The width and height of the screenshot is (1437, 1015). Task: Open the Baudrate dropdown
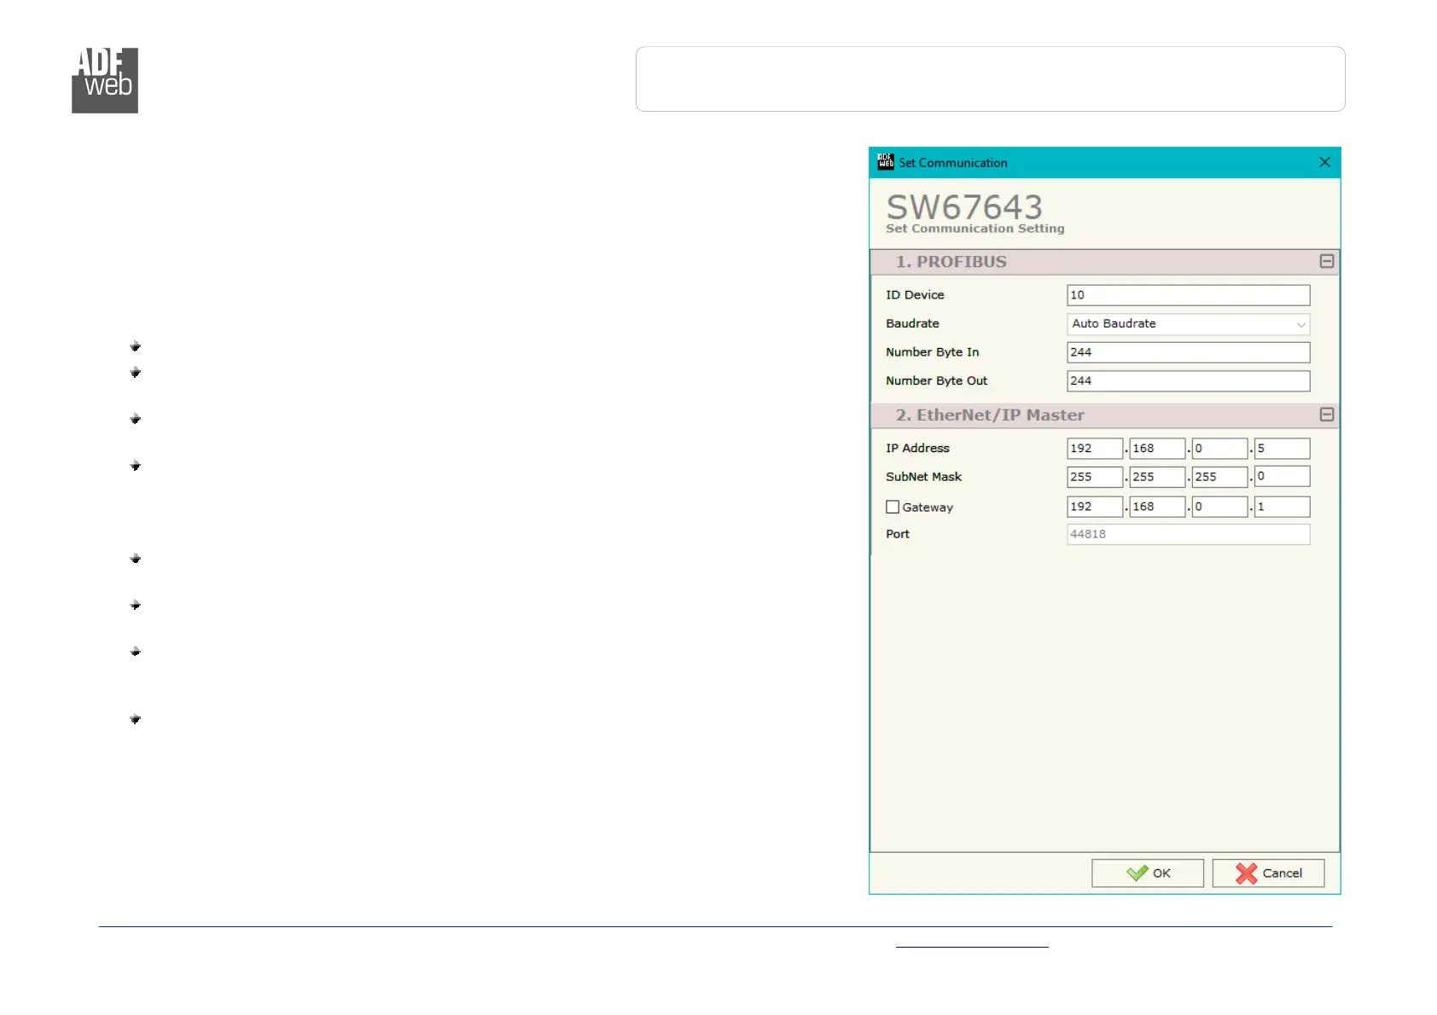[x=1187, y=324]
